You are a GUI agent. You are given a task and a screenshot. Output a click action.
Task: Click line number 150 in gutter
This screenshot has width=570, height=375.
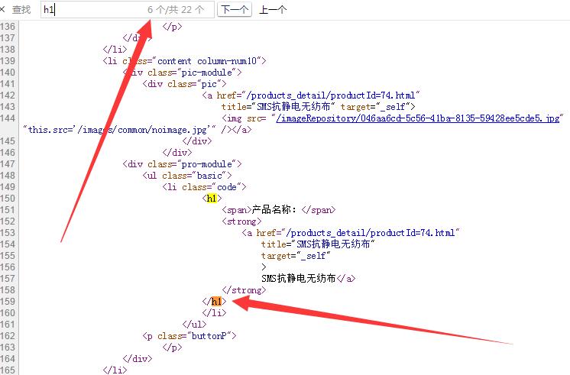[8, 199]
